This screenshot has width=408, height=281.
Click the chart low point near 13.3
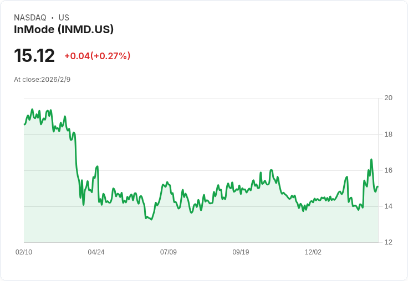click(x=152, y=220)
